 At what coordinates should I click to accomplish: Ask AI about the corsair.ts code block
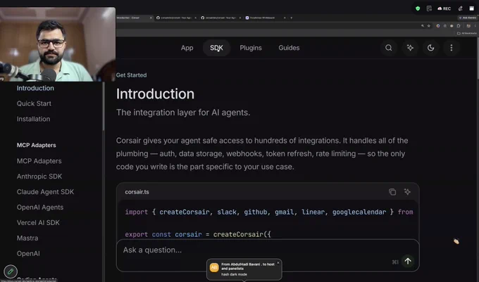click(407, 192)
